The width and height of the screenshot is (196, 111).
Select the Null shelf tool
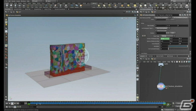tap(28, 6)
